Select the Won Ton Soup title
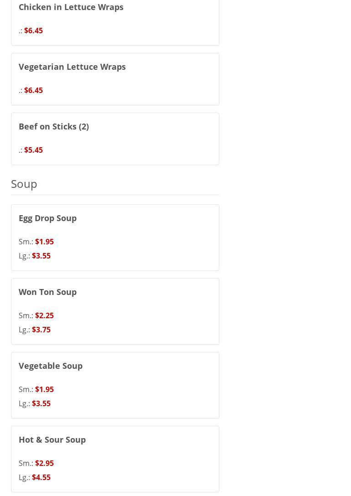 47,292
